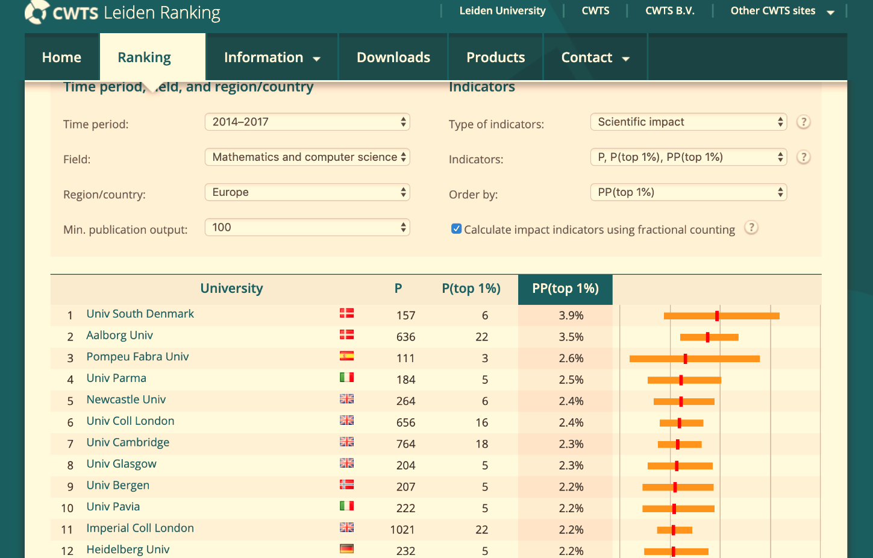Open the CWTS top link
The height and width of the screenshot is (558, 873).
595,11
